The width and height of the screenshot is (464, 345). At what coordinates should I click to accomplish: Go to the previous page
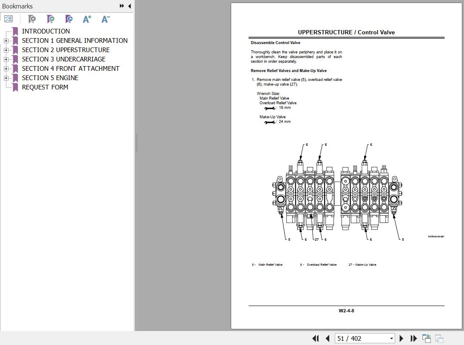(x=327, y=339)
